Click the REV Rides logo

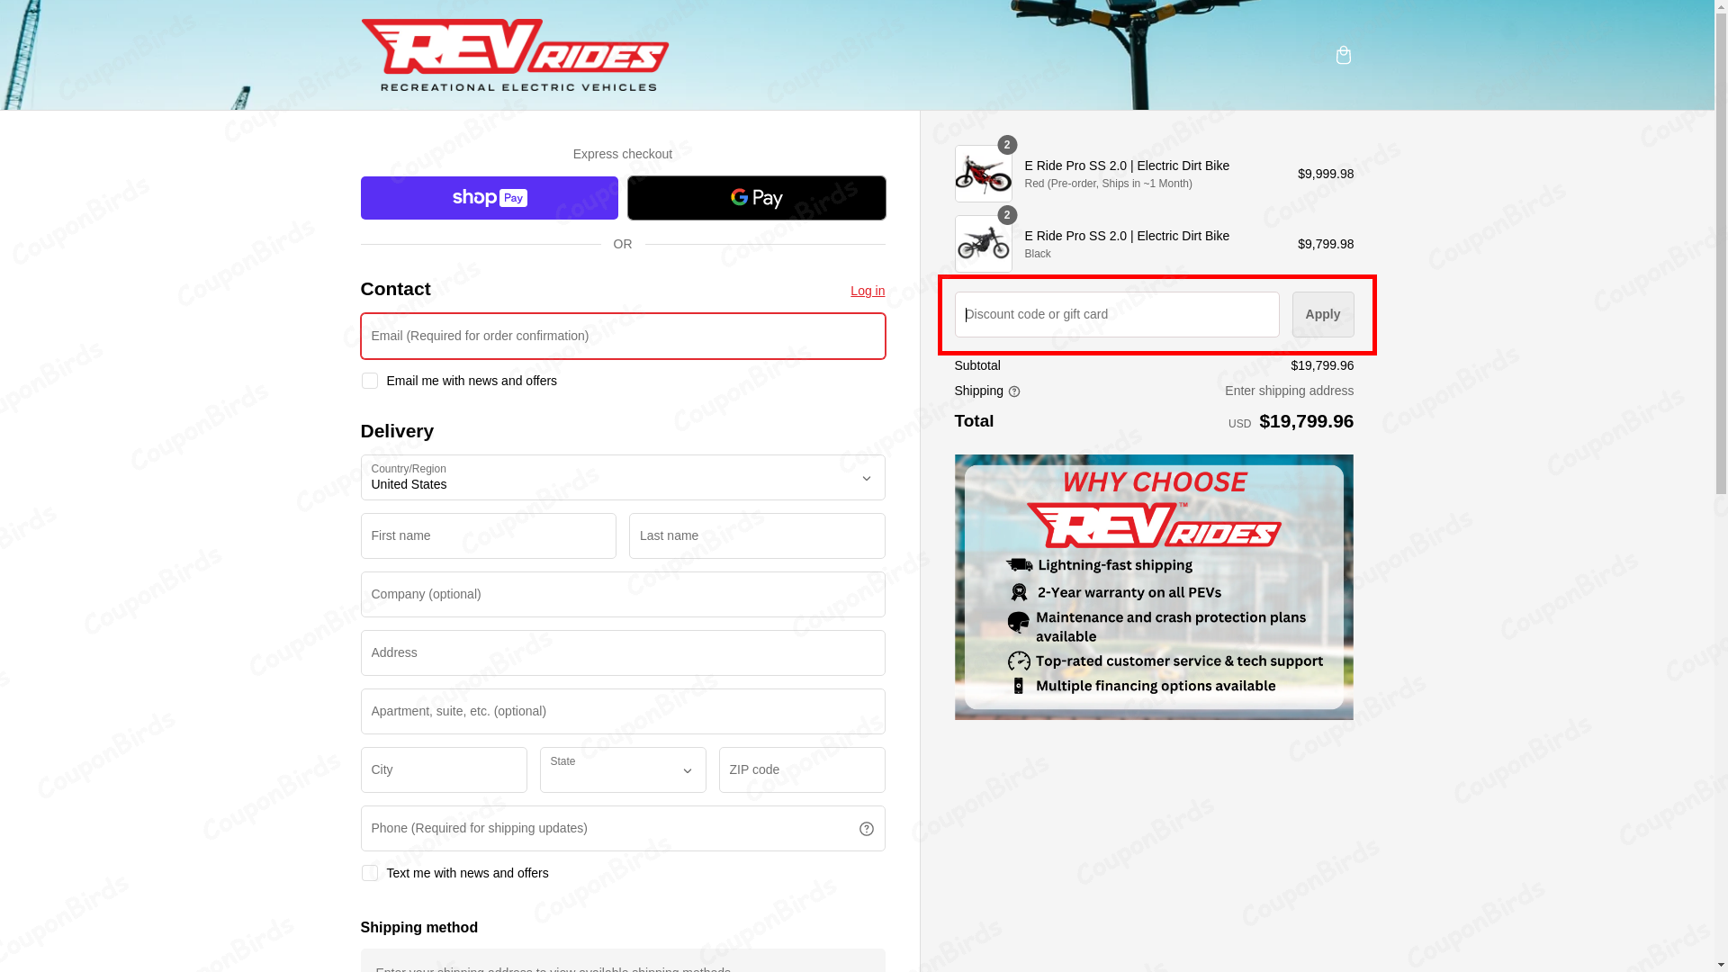tap(515, 56)
